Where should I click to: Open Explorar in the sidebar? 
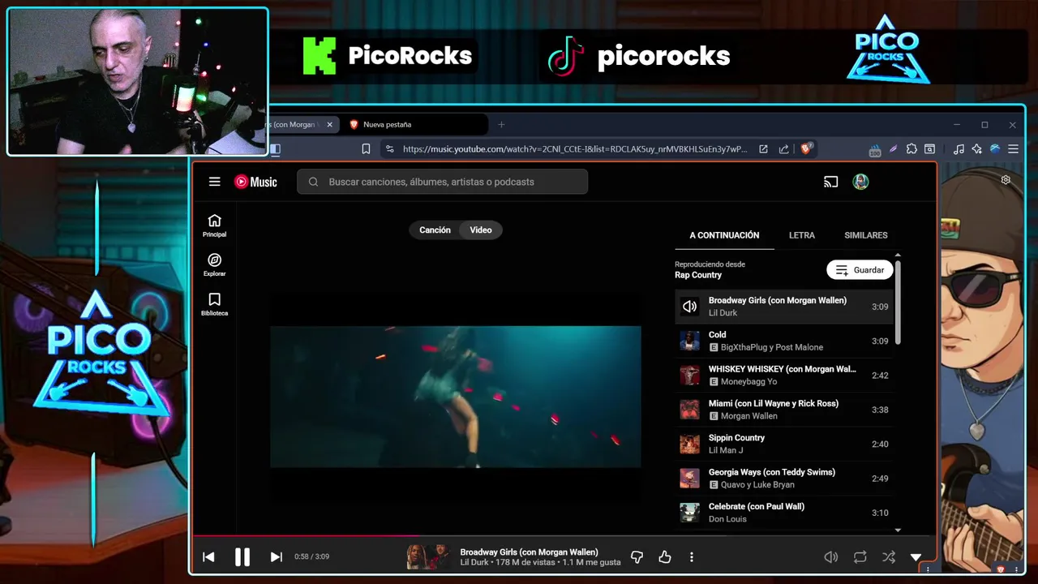pos(214,265)
